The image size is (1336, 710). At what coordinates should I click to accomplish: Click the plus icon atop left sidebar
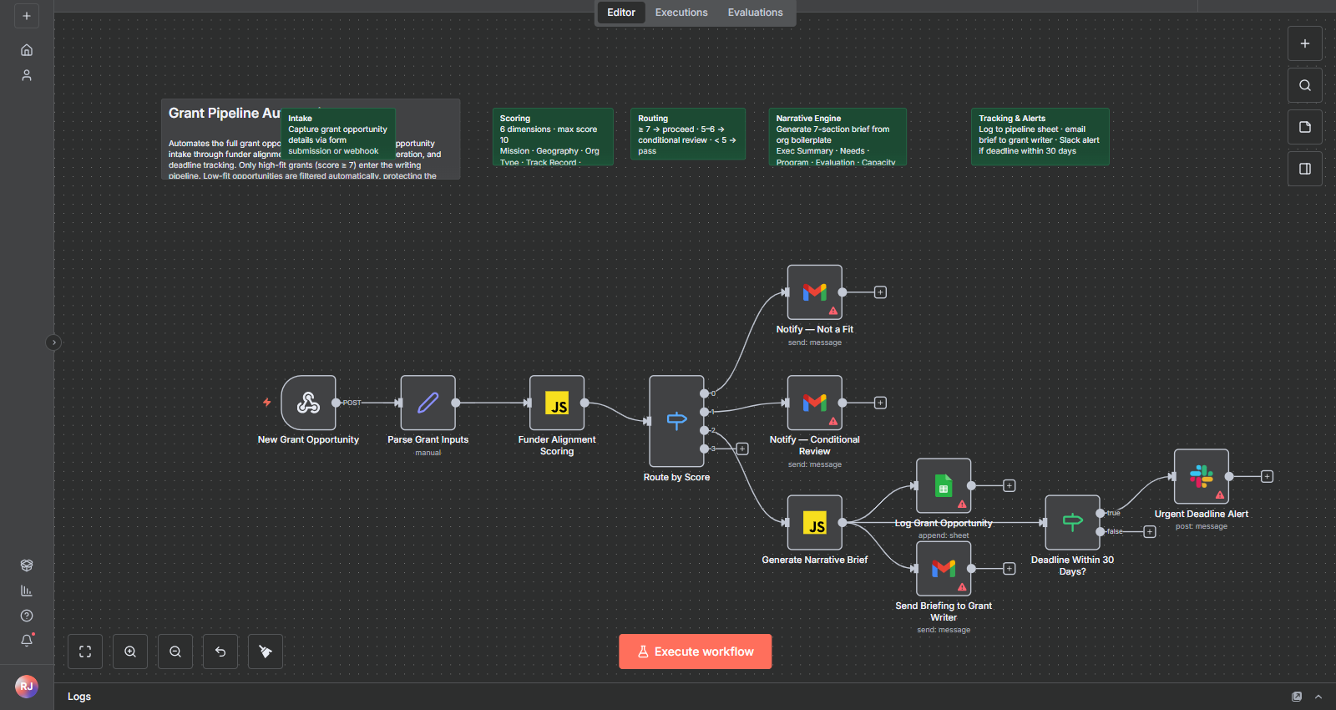click(x=27, y=16)
